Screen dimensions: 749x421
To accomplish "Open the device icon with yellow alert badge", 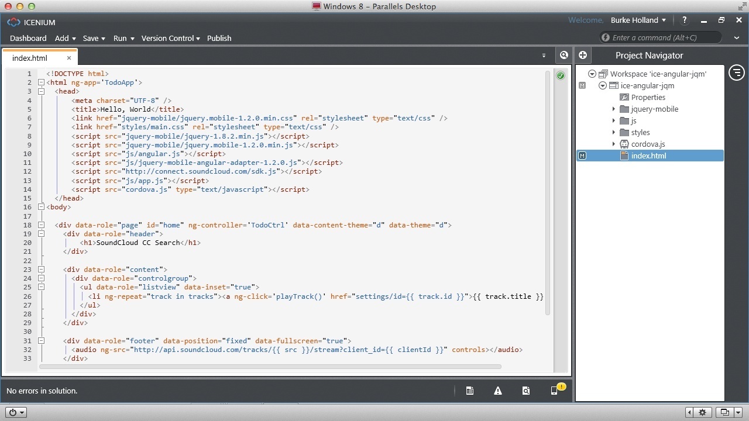I will 557,389.
